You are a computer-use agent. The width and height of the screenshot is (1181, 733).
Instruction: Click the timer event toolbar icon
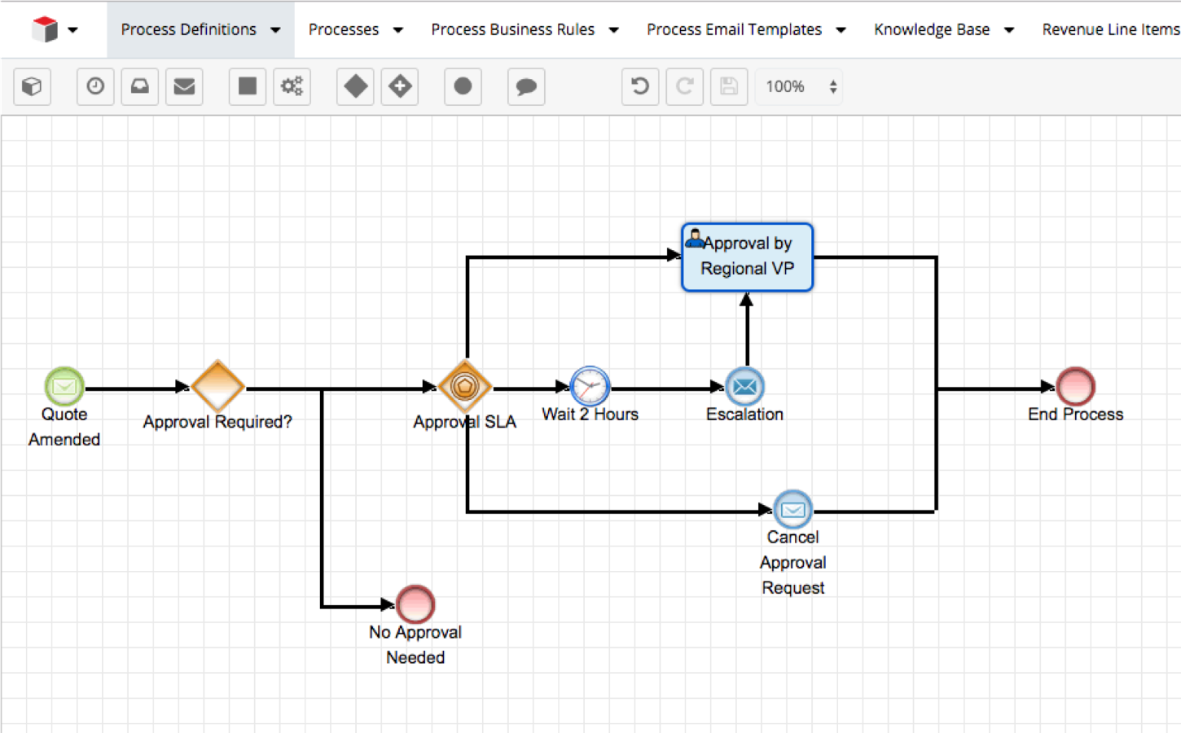95,86
